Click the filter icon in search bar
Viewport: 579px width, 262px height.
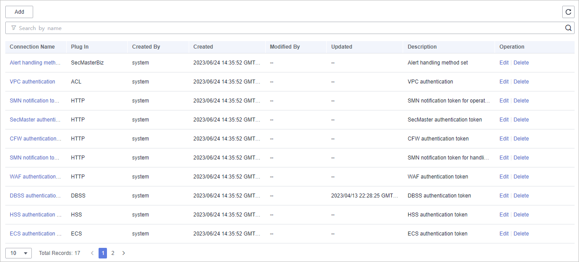(x=14, y=28)
